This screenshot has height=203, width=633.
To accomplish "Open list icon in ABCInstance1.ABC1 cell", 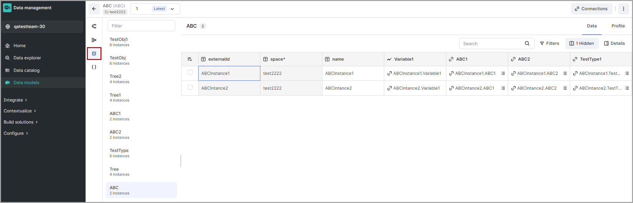I will tap(503, 73).
